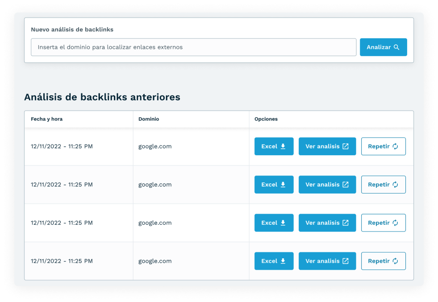Click 'google.com' in the third row

pyautogui.click(x=155, y=223)
